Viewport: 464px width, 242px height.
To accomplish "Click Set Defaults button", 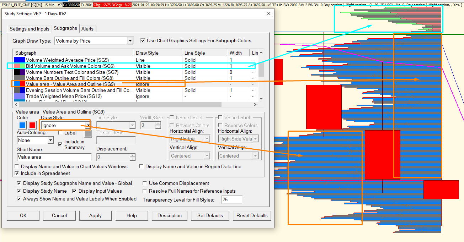I will [210, 215].
